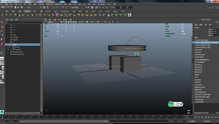This screenshot has height=124, width=219.
Task: Click the Save Scene disk icon
Action: (x=22, y=7)
